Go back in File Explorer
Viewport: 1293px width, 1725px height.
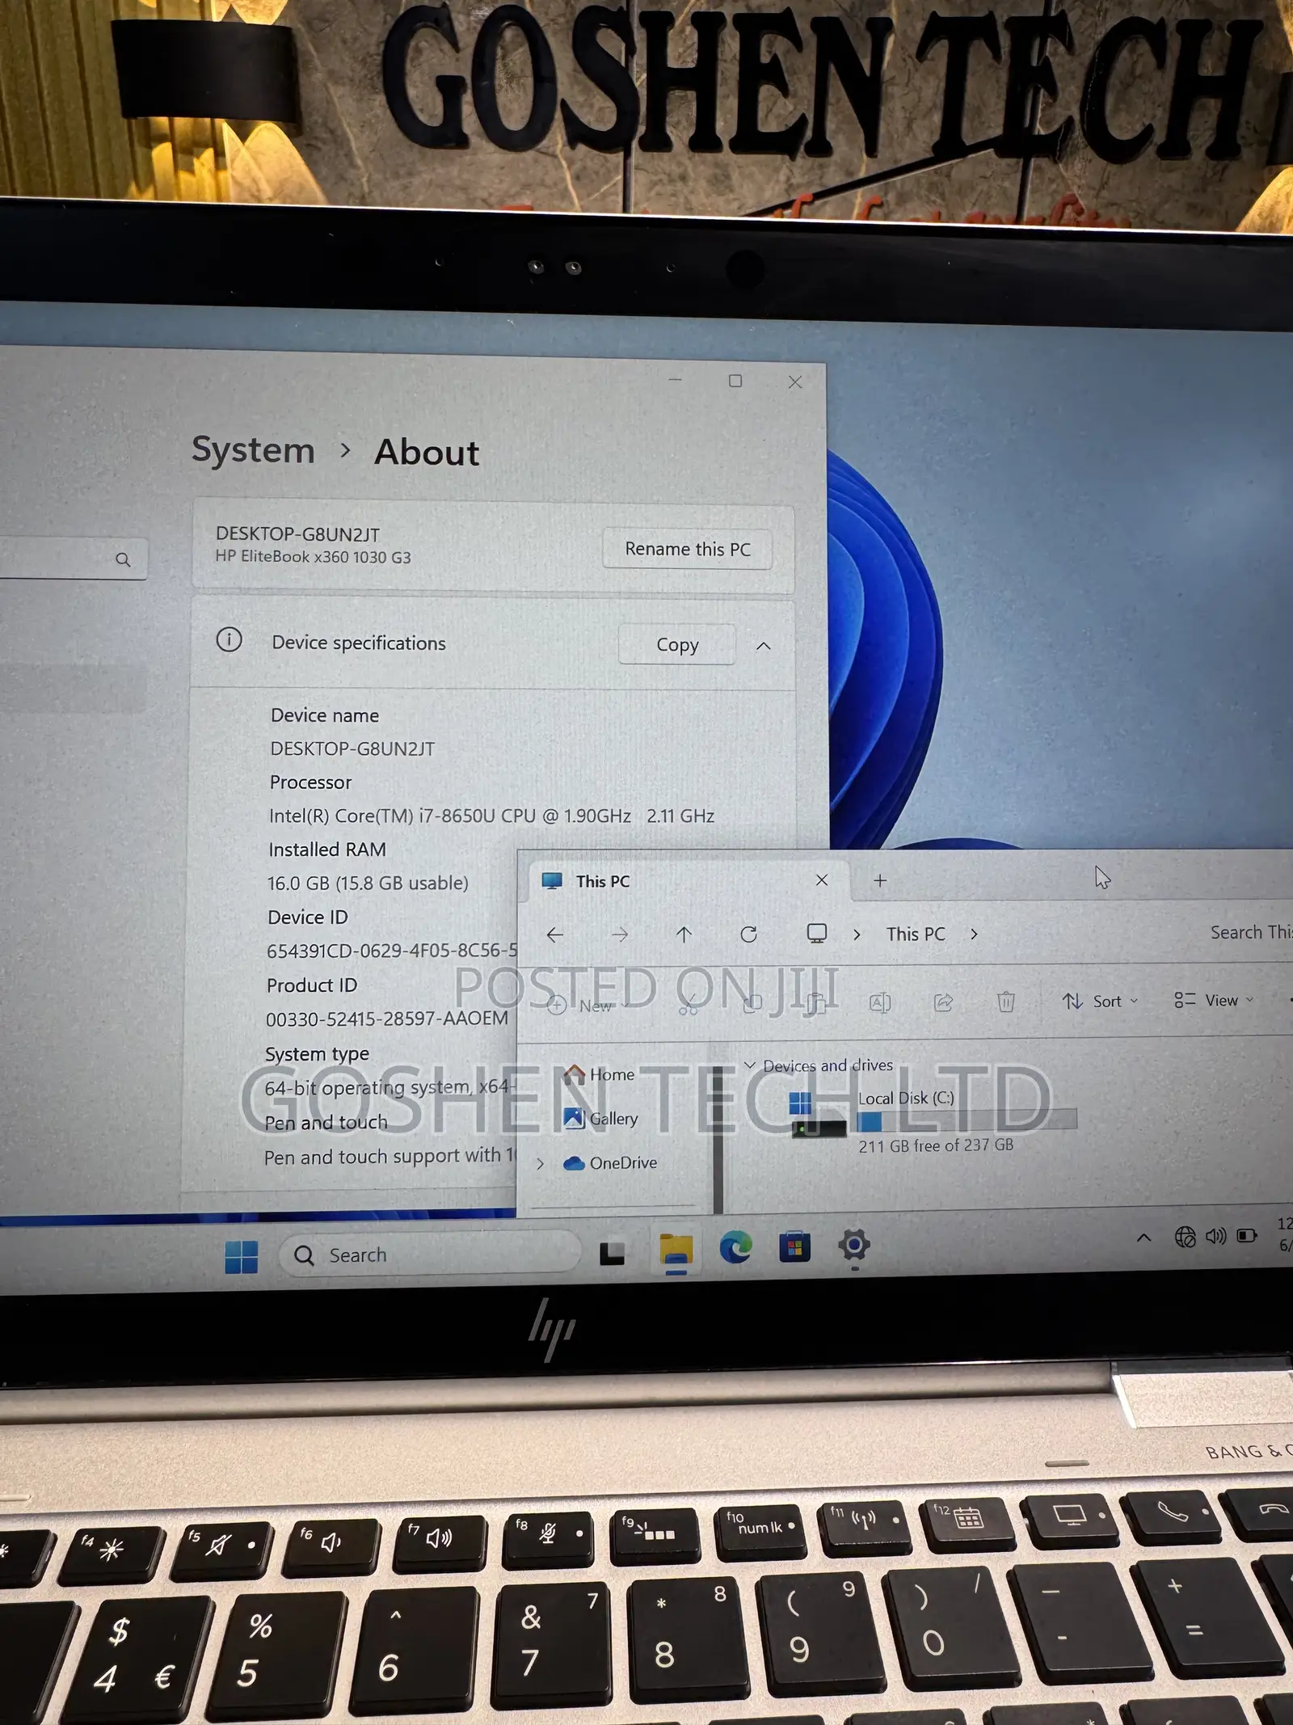pos(554,934)
